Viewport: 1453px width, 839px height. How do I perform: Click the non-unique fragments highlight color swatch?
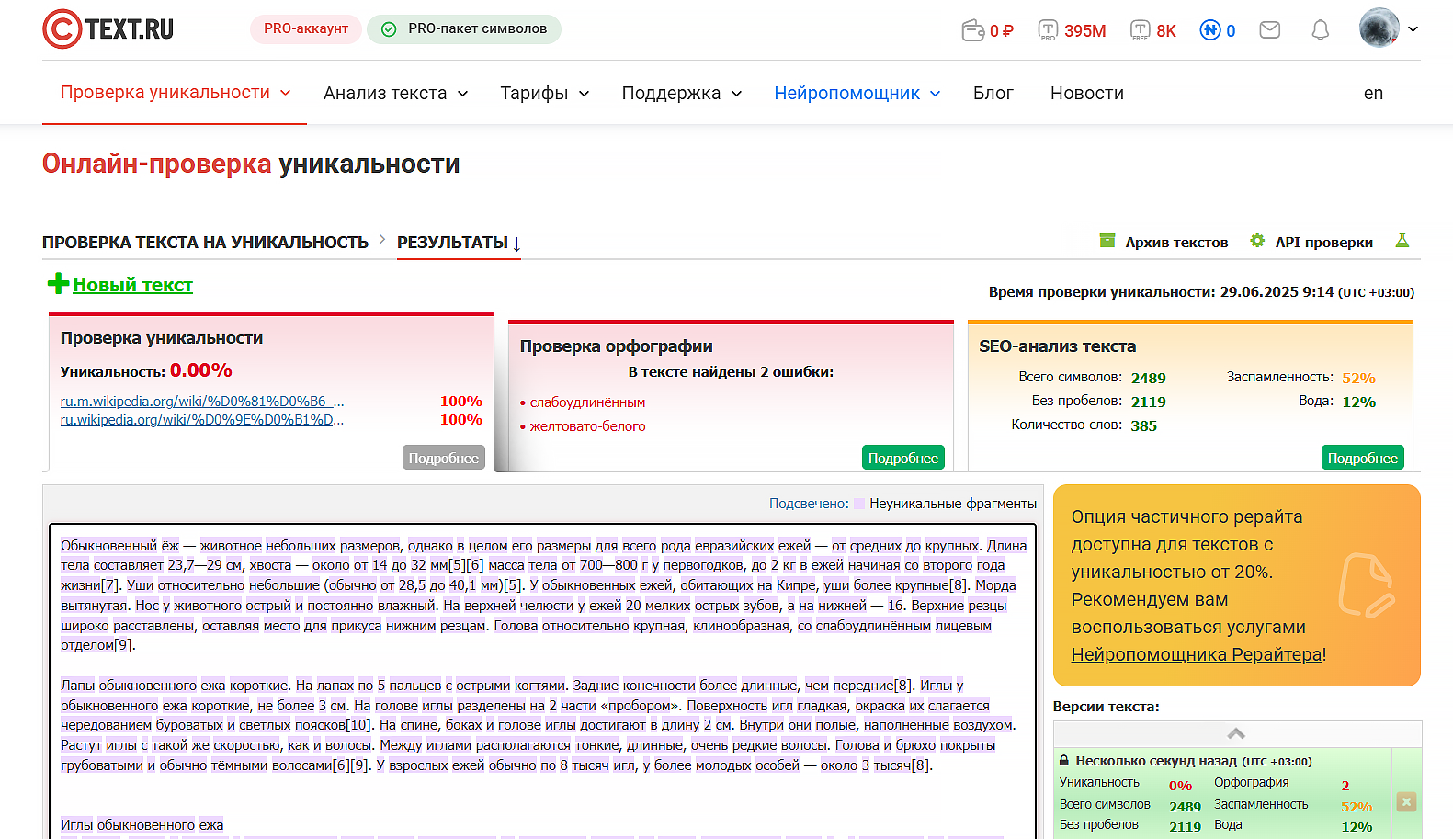(859, 504)
